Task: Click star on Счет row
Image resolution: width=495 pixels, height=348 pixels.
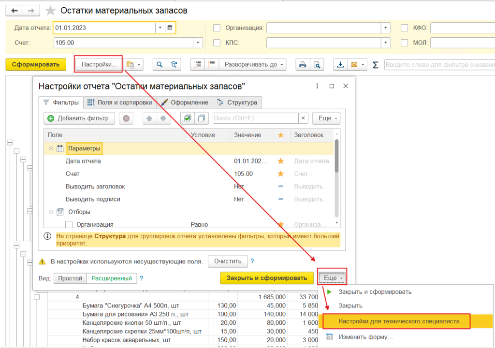Action: click(281, 174)
